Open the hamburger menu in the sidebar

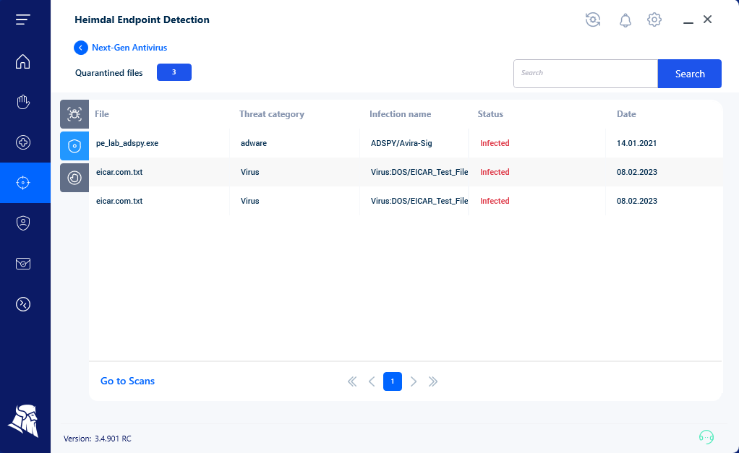pyautogui.click(x=22, y=20)
